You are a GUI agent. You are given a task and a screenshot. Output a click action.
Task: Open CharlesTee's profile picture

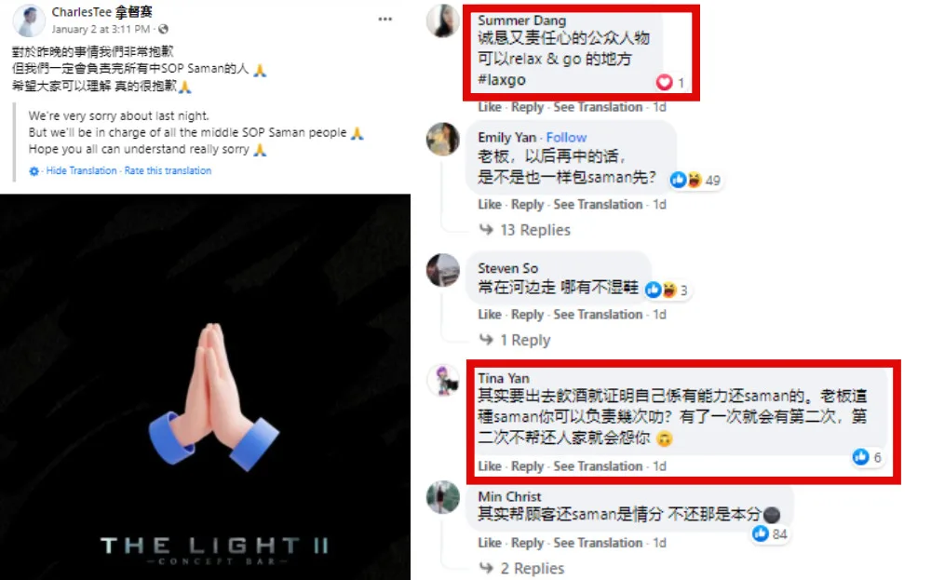coord(29,20)
